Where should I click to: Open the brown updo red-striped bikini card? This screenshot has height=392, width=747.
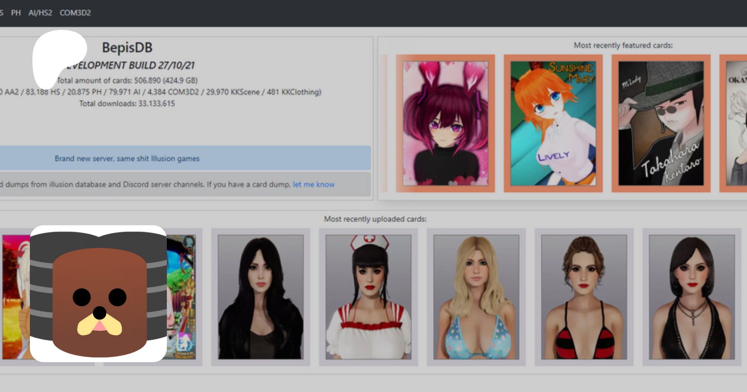584,297
